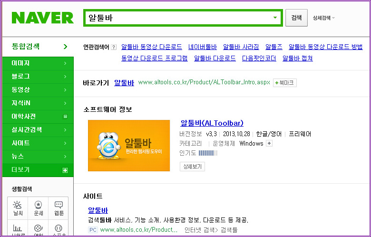Click the NAVER logo

pyautogui.click(x=43, y=18)
